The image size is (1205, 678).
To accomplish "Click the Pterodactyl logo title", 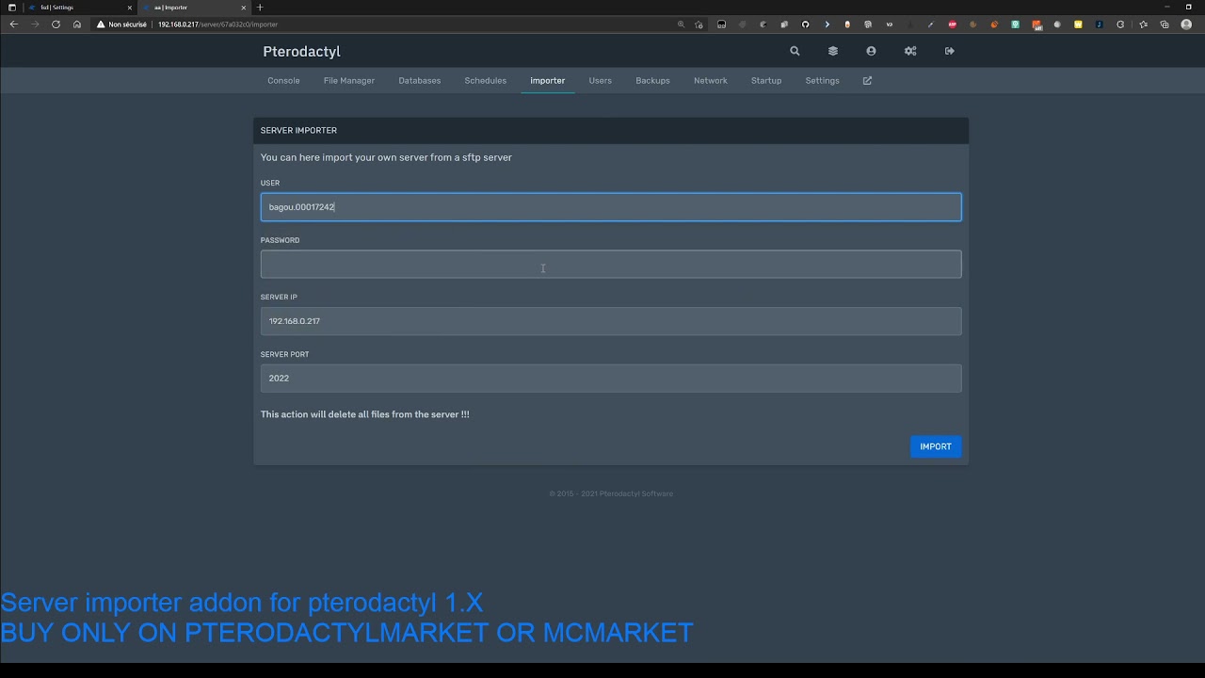I will pyautogui.click(x=301, y=52).
